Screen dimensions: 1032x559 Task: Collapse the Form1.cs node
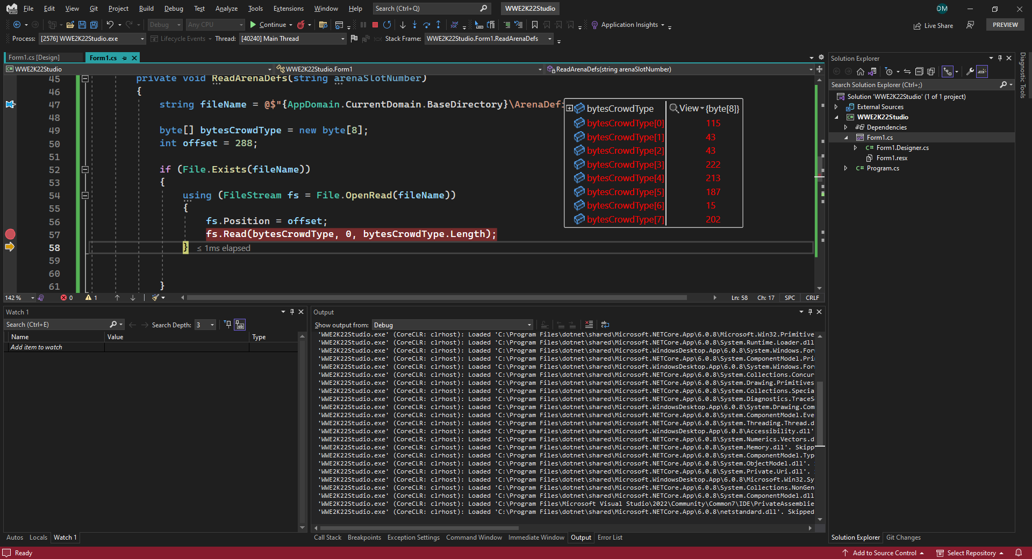[846, 138]
